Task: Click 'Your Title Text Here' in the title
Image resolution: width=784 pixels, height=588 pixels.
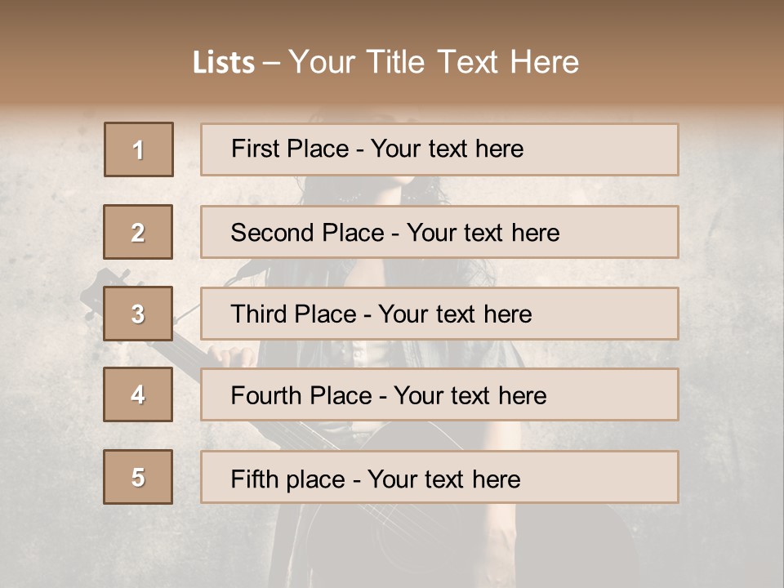Action: [434, 62]
